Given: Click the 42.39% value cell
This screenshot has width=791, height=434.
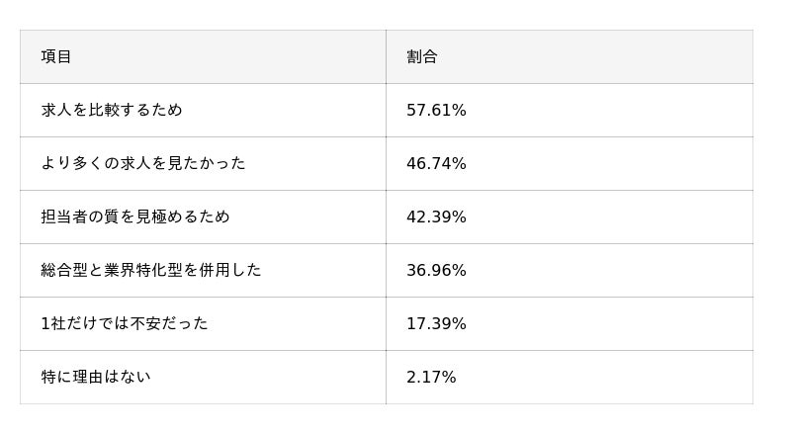Looking at the screenshot, I should tap(436, 217).
